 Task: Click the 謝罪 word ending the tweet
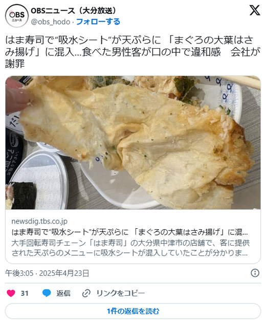coord(15,63)
